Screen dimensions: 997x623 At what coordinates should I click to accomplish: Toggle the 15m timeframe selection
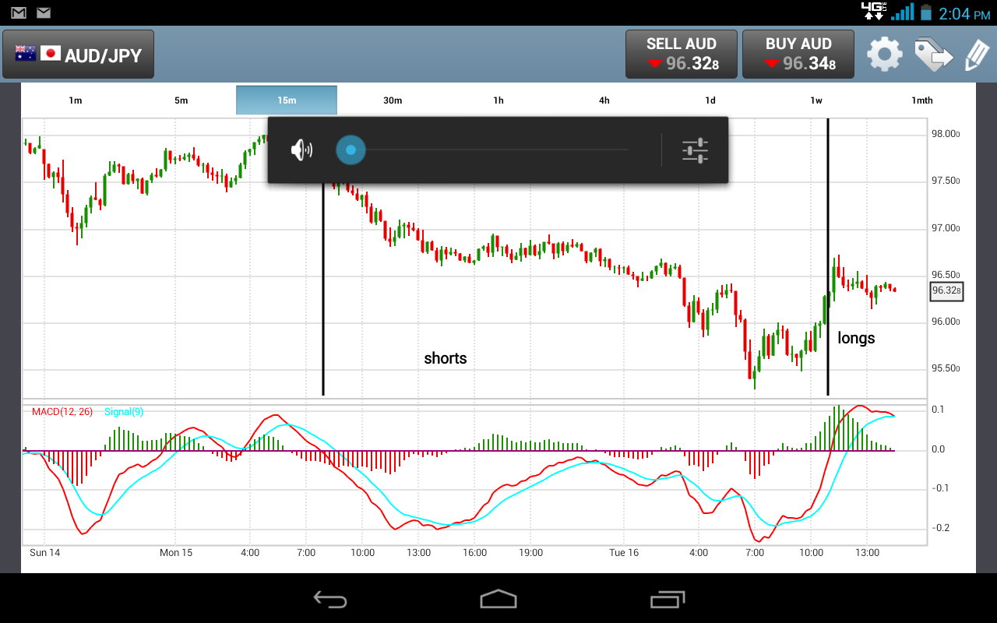coord(286,100)
